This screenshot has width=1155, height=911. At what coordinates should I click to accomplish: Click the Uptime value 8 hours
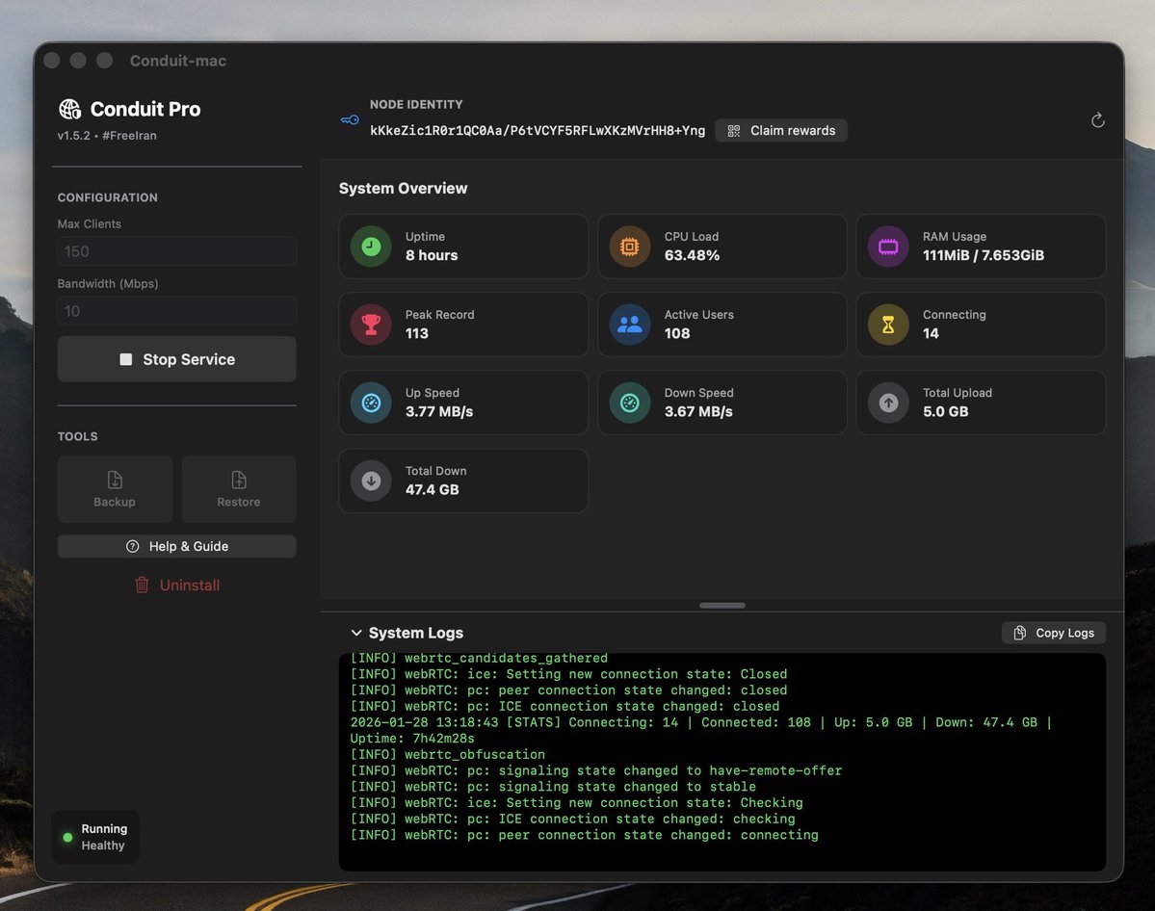click(432, 255)
